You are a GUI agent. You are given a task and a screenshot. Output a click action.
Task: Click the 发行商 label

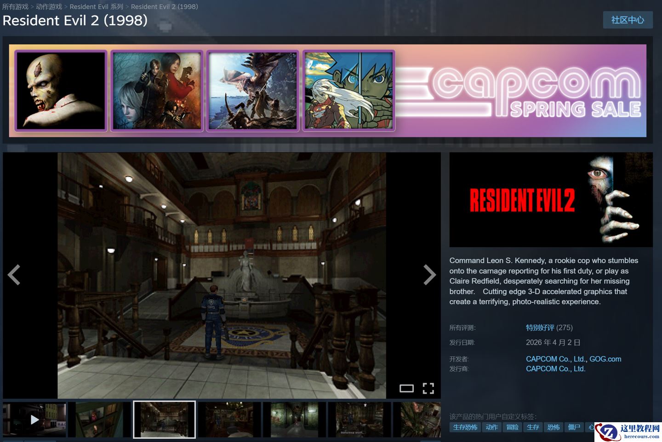[x=459, y=368]
